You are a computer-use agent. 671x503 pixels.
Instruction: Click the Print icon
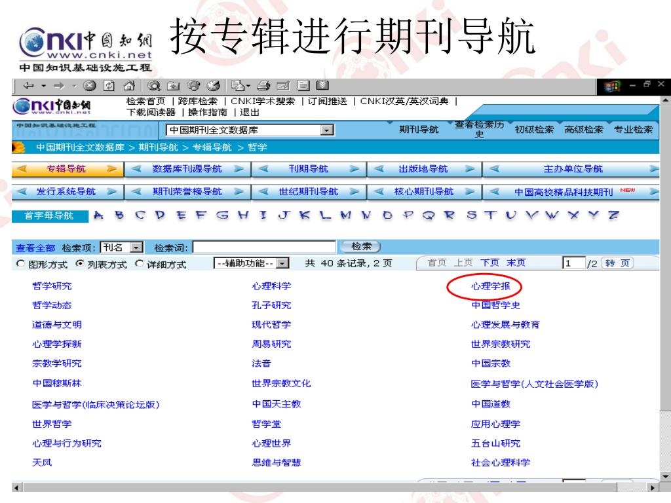pyautogui.click(x=263, y=86)
